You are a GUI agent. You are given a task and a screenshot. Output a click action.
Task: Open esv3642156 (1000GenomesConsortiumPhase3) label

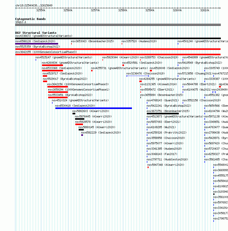(x=78, y=84)
